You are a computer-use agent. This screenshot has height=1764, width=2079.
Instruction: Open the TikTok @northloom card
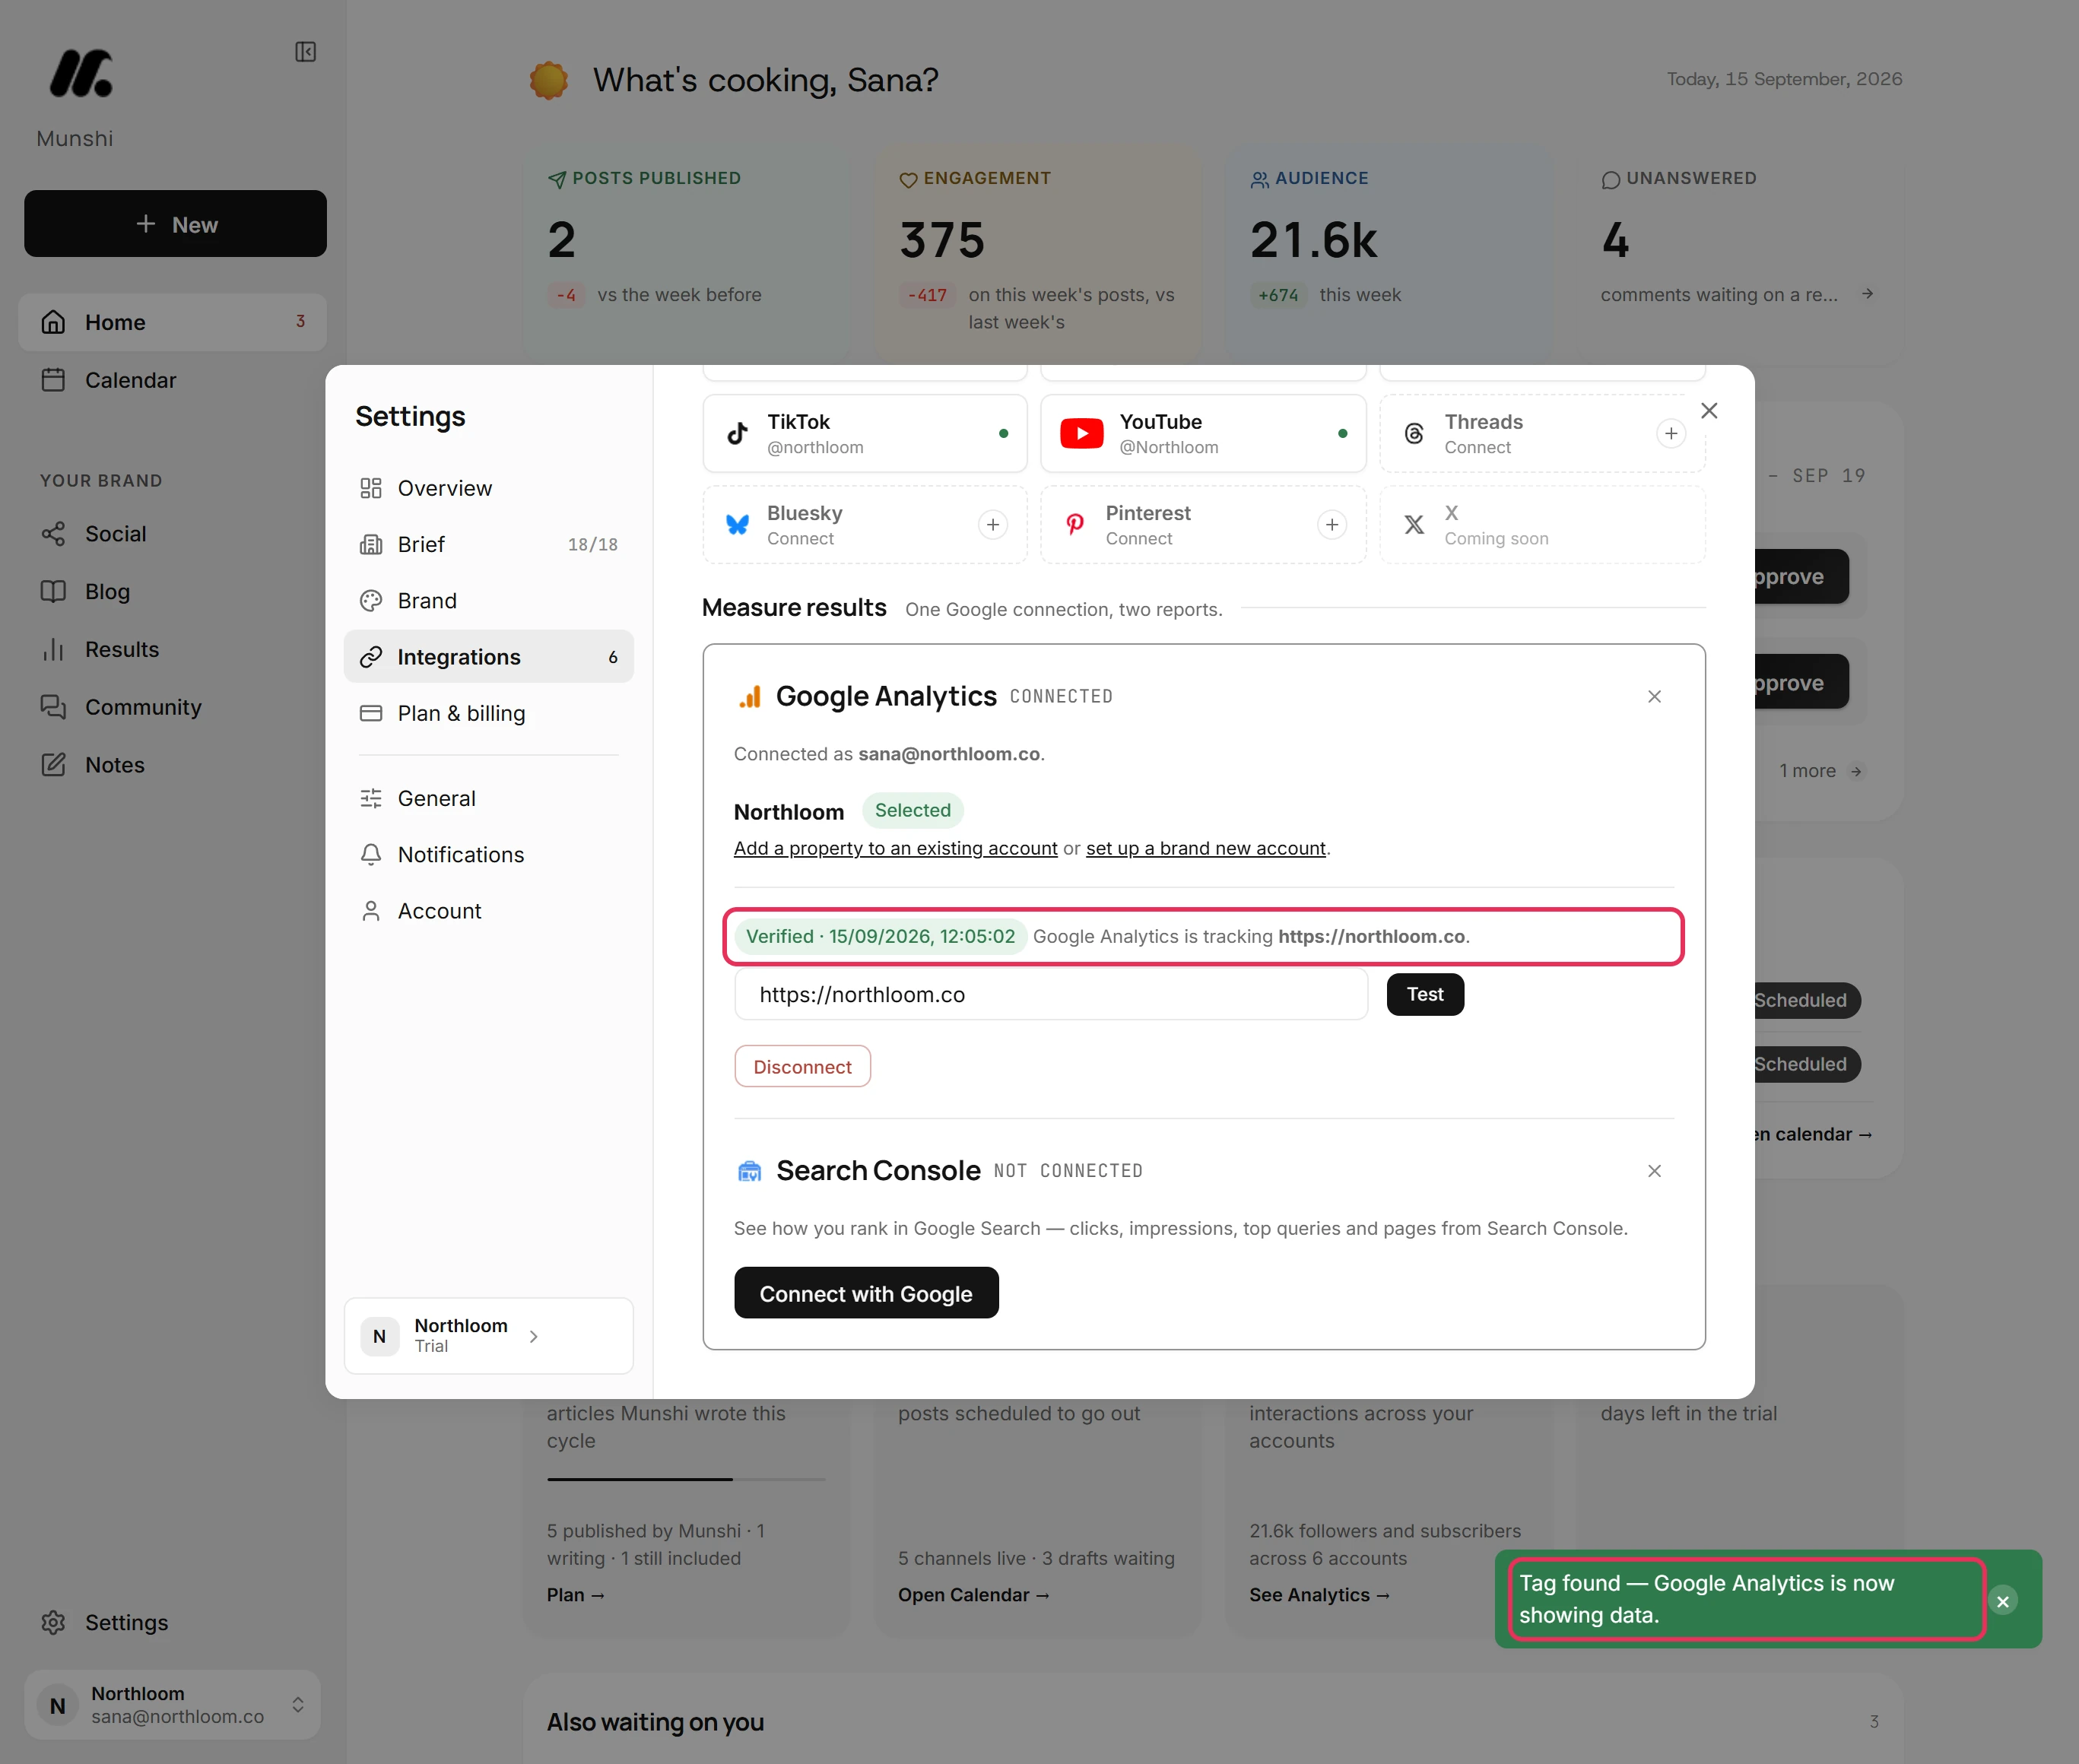click(865, 434)
